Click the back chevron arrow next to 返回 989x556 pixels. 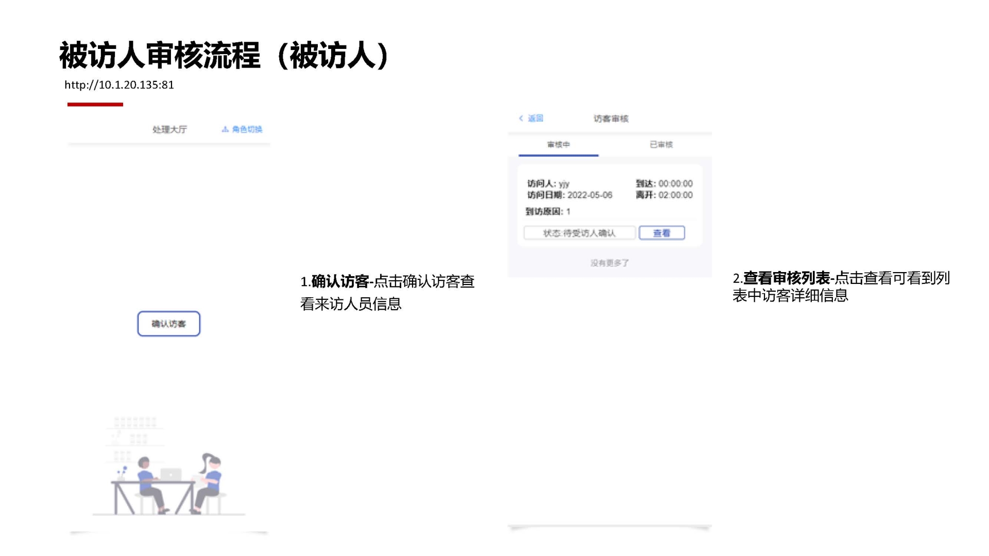tap(521, 119)
